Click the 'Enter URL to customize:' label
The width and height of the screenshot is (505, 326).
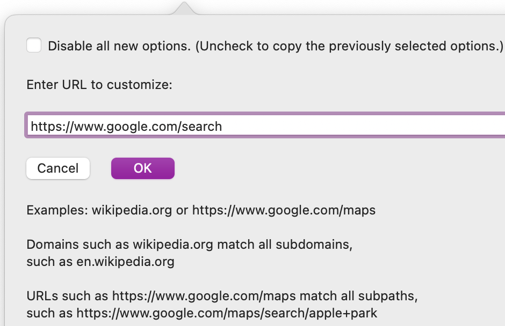click(x=99, y=85)
